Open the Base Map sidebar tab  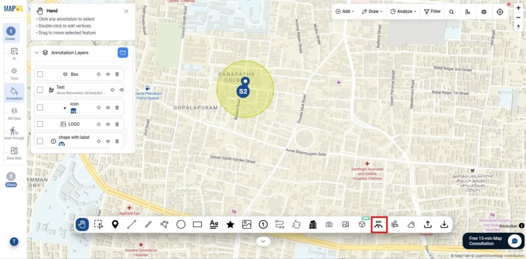[x=14, y=153]
